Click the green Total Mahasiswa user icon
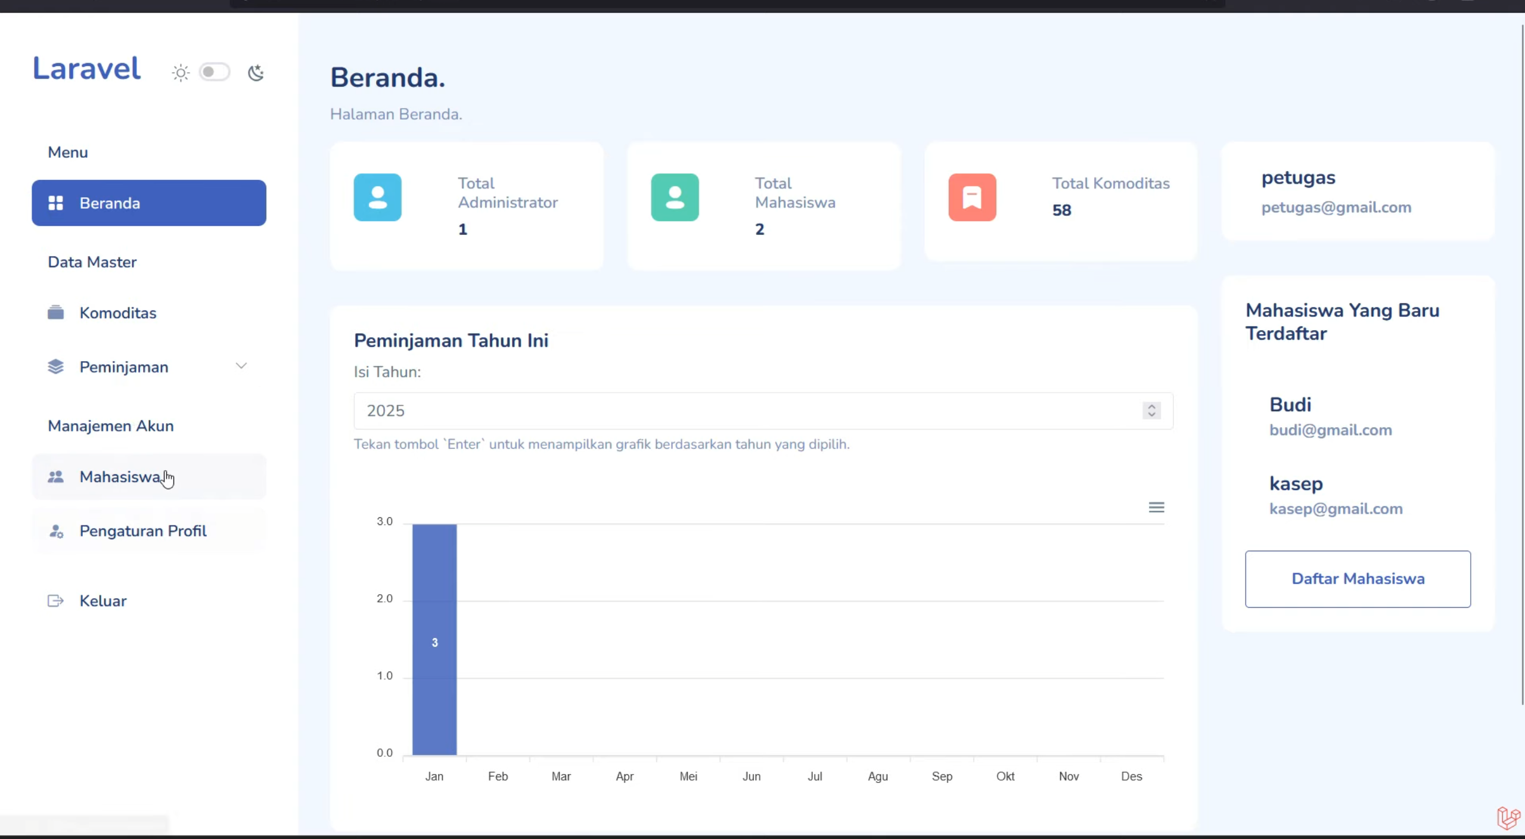Screen dimensions: 1525x839 675,197
